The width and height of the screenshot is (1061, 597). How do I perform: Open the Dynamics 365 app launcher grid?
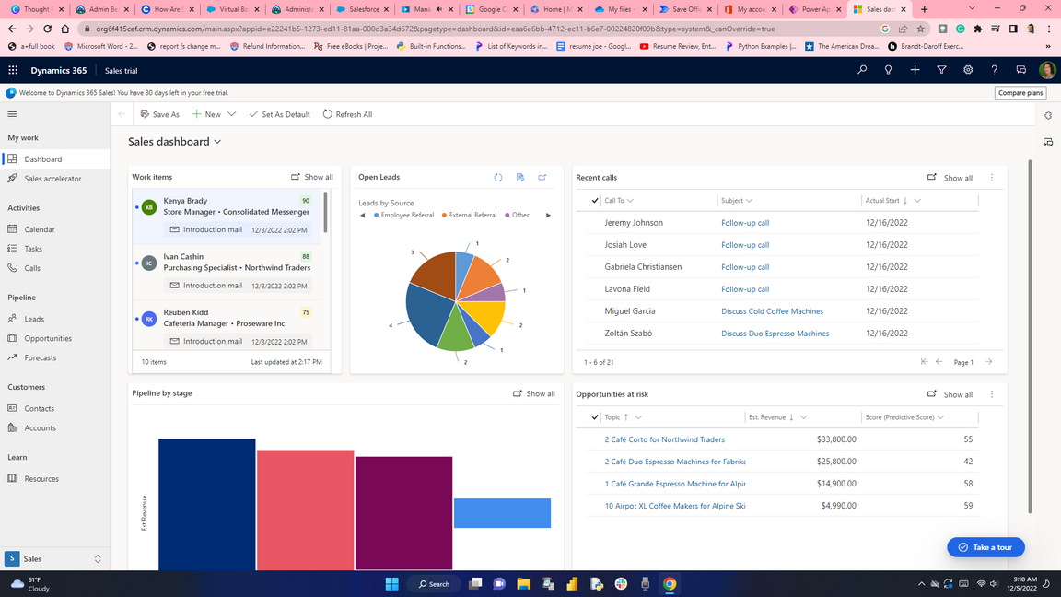(x=13, y=70)
